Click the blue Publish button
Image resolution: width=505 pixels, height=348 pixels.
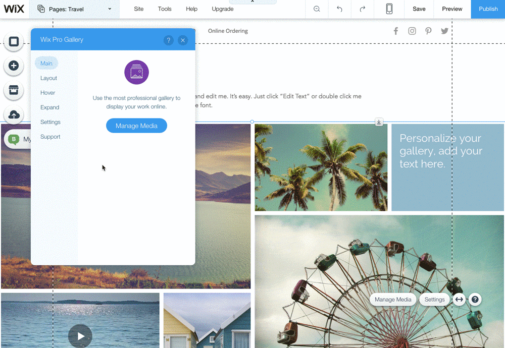(x=488, y=9)
